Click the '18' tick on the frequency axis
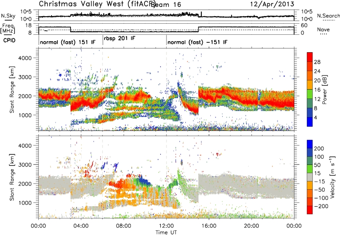Screen dimensions: 340x235 click(x=28, y=25)
